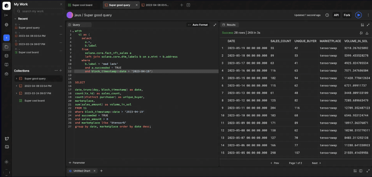Click the Fork button
Viewport: 372px width, 177px height.
347,15
